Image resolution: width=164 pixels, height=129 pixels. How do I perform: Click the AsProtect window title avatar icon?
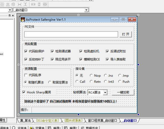[23, 20]
